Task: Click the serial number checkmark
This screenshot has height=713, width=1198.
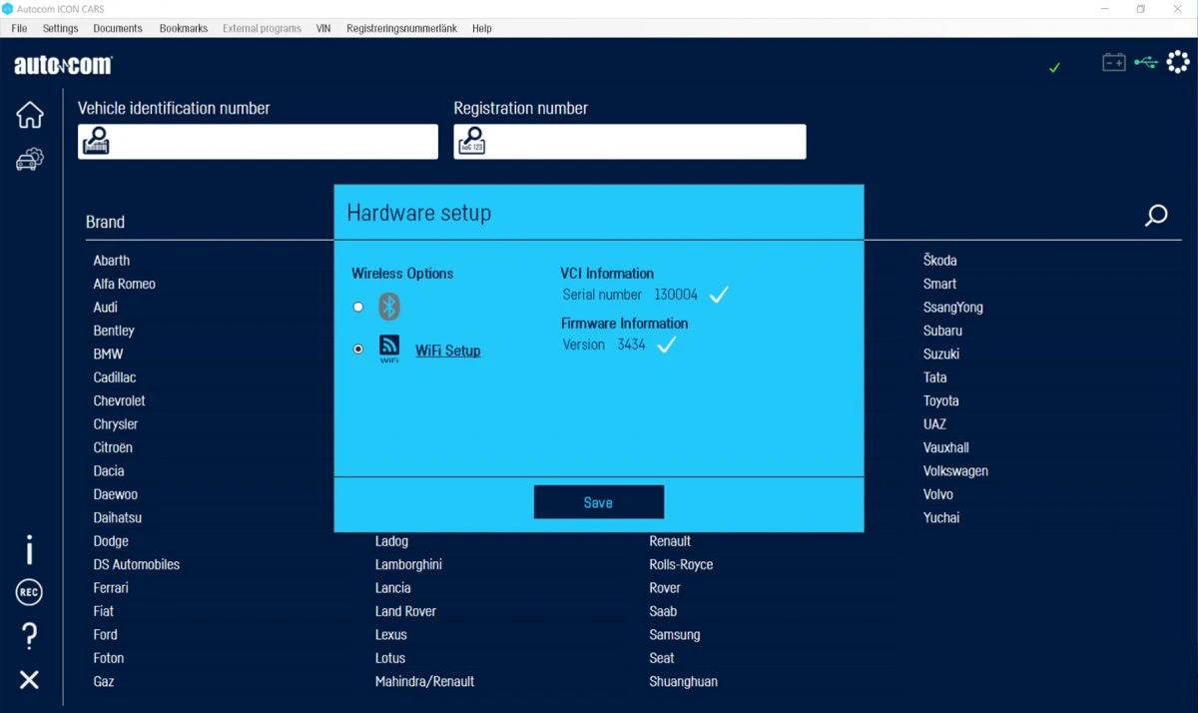Action: 719,295
